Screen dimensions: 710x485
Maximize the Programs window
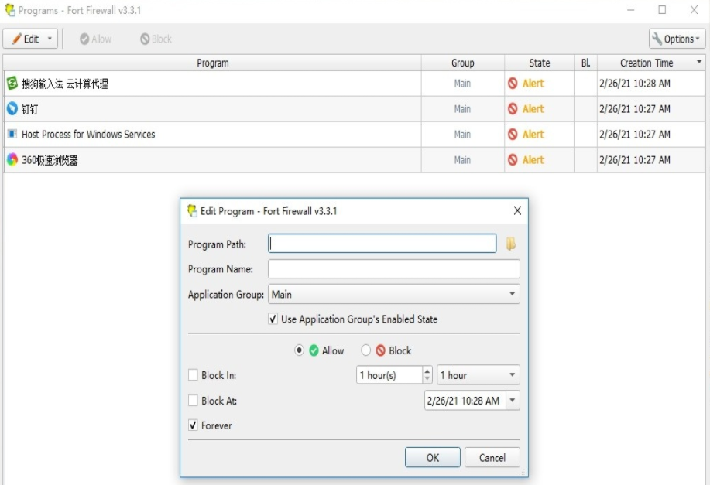tap(662, 10)
